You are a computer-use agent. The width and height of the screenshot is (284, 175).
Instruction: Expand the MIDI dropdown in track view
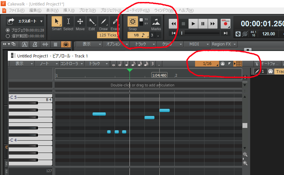197,44
